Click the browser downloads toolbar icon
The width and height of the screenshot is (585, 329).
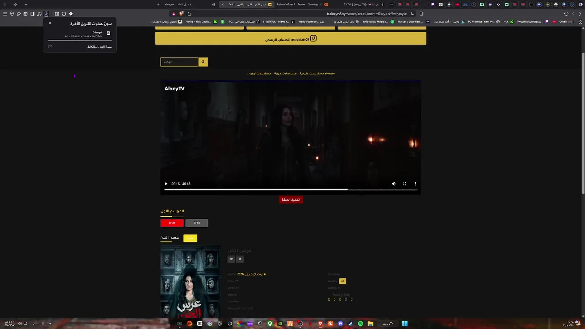[x=46, y=14]
